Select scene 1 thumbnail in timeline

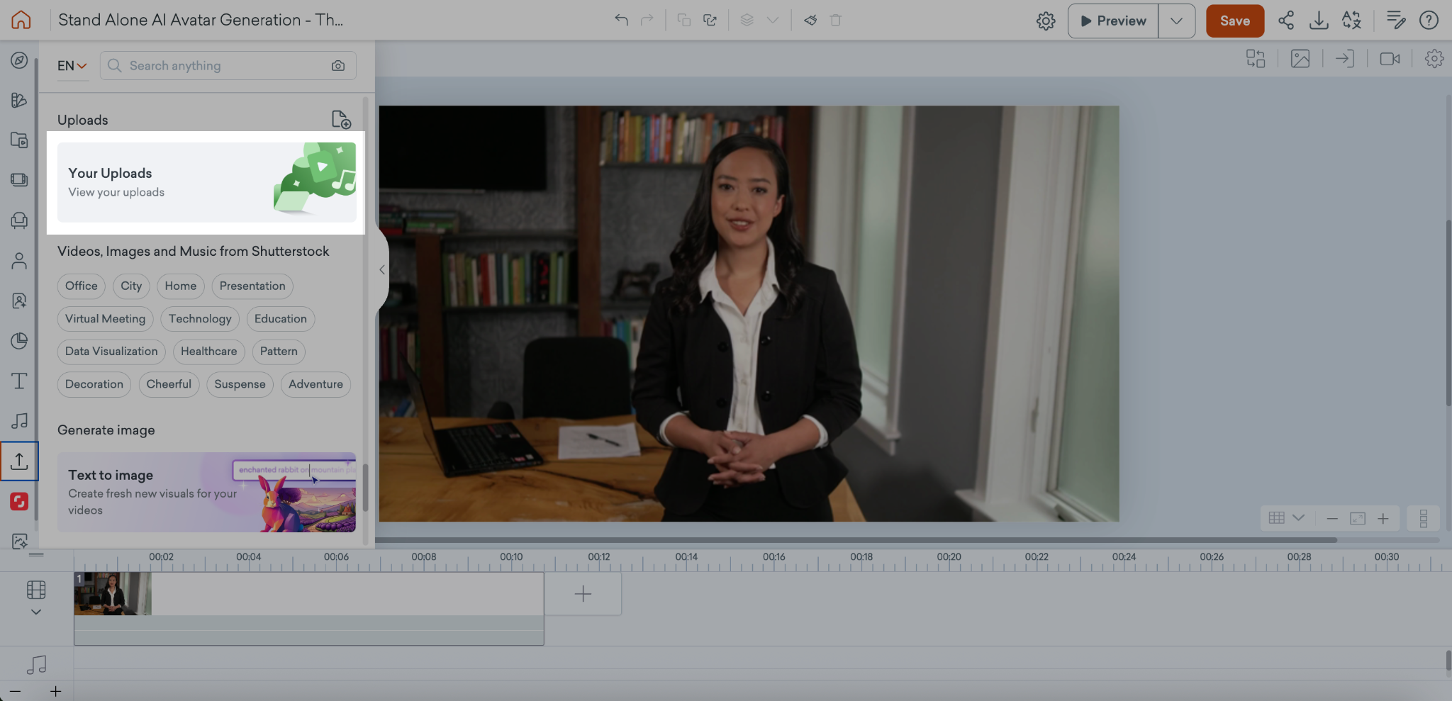113,594
